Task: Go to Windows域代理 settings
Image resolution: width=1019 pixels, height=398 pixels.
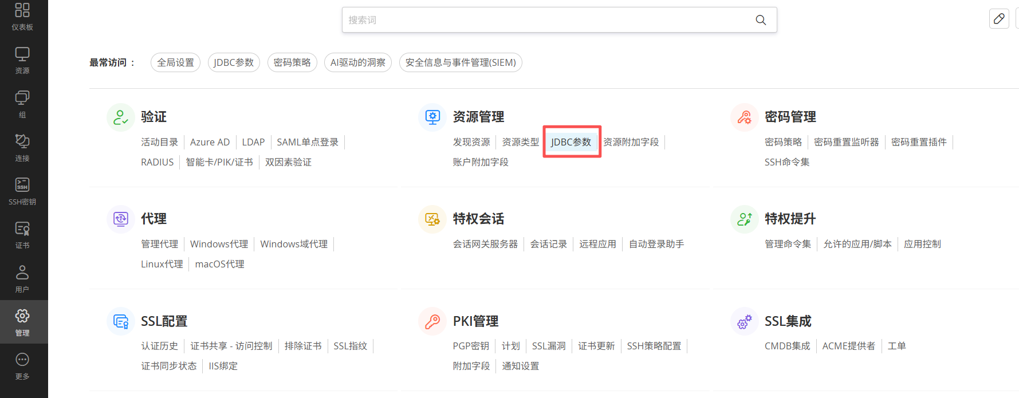Action: (294, 244)
